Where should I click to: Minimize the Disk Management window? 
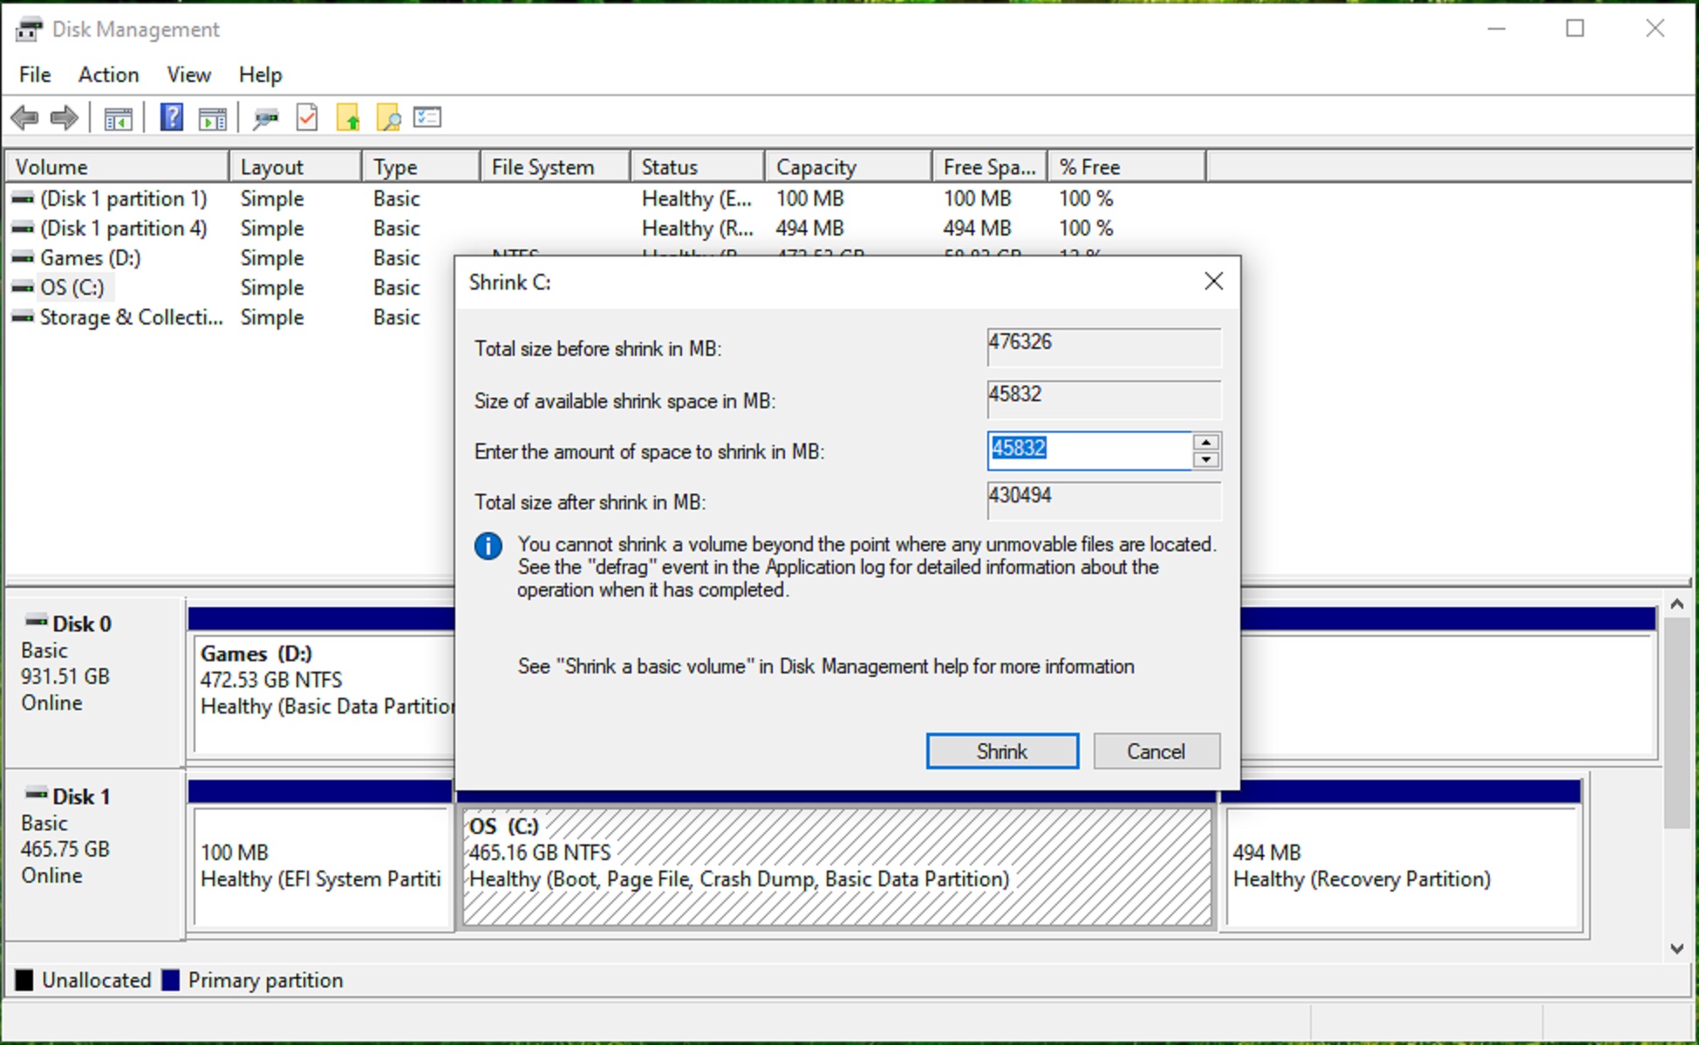click(x=1497, y=29)
